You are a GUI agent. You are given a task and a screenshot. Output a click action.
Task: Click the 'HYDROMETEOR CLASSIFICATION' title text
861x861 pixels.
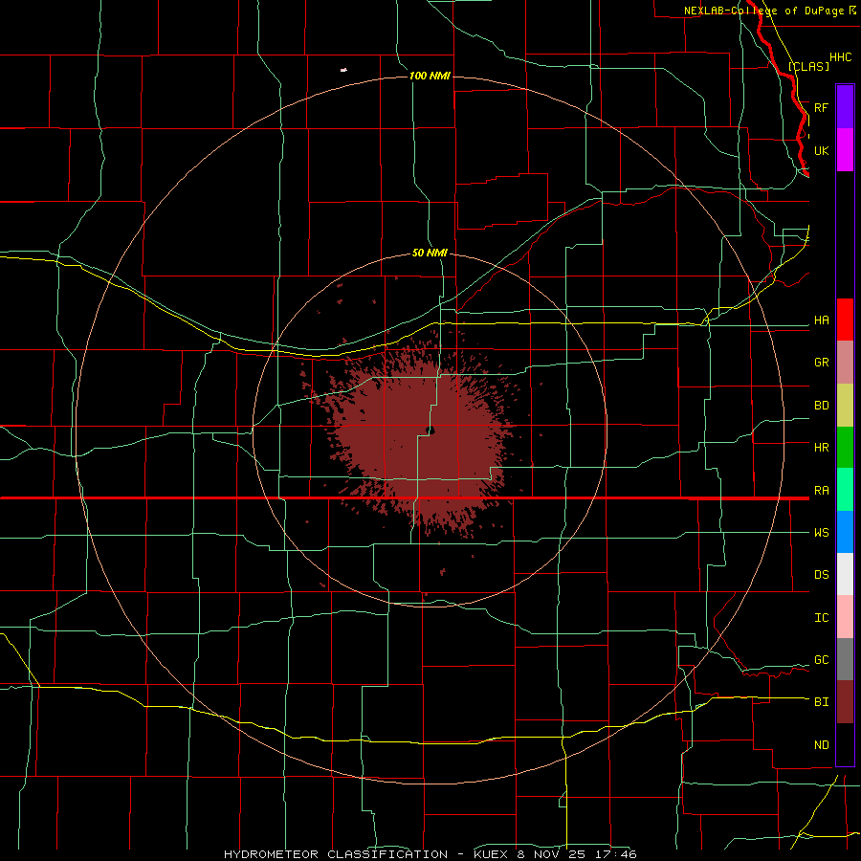coord(336,854)
